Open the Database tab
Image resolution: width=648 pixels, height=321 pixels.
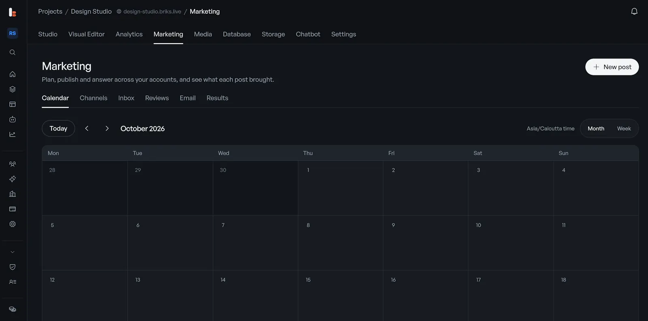237,34
